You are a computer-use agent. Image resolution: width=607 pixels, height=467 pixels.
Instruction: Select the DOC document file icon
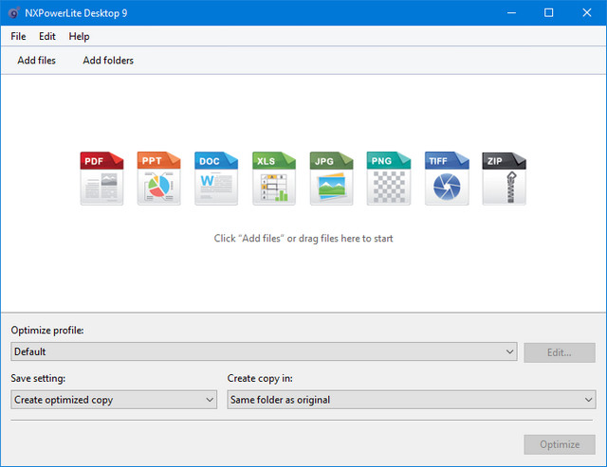tap(216, 178)
